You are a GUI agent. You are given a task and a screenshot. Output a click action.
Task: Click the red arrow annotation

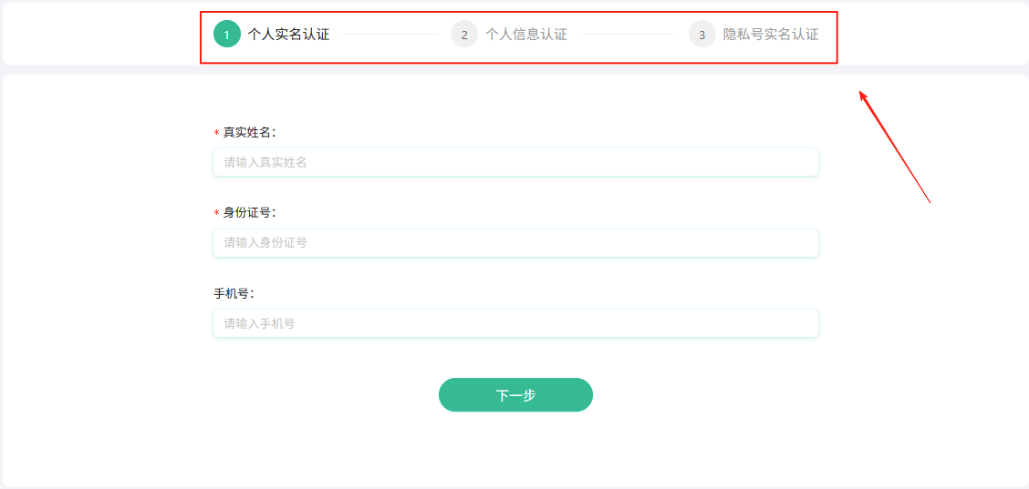tap(895, 148)
